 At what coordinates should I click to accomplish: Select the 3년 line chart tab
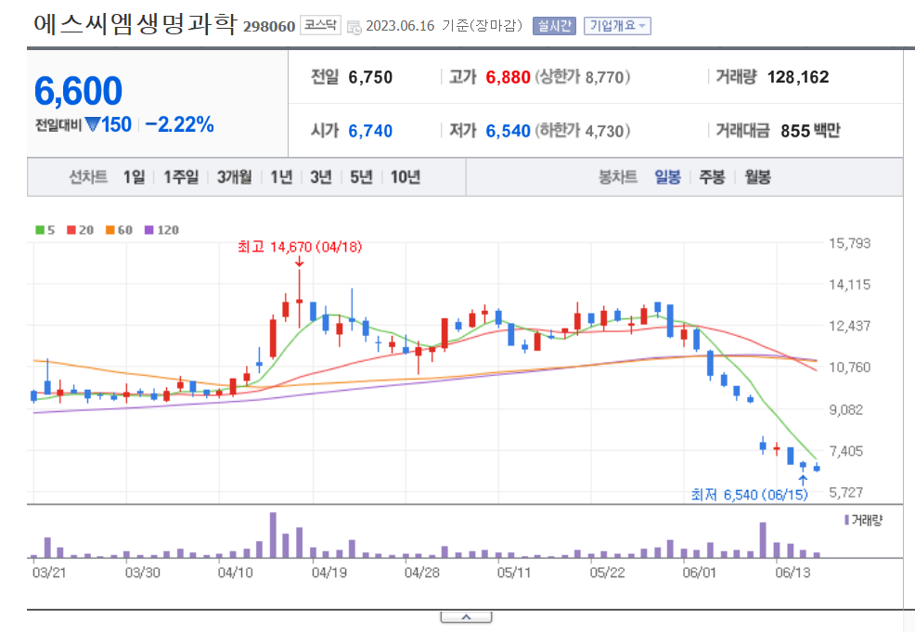(x=321, y=177)
